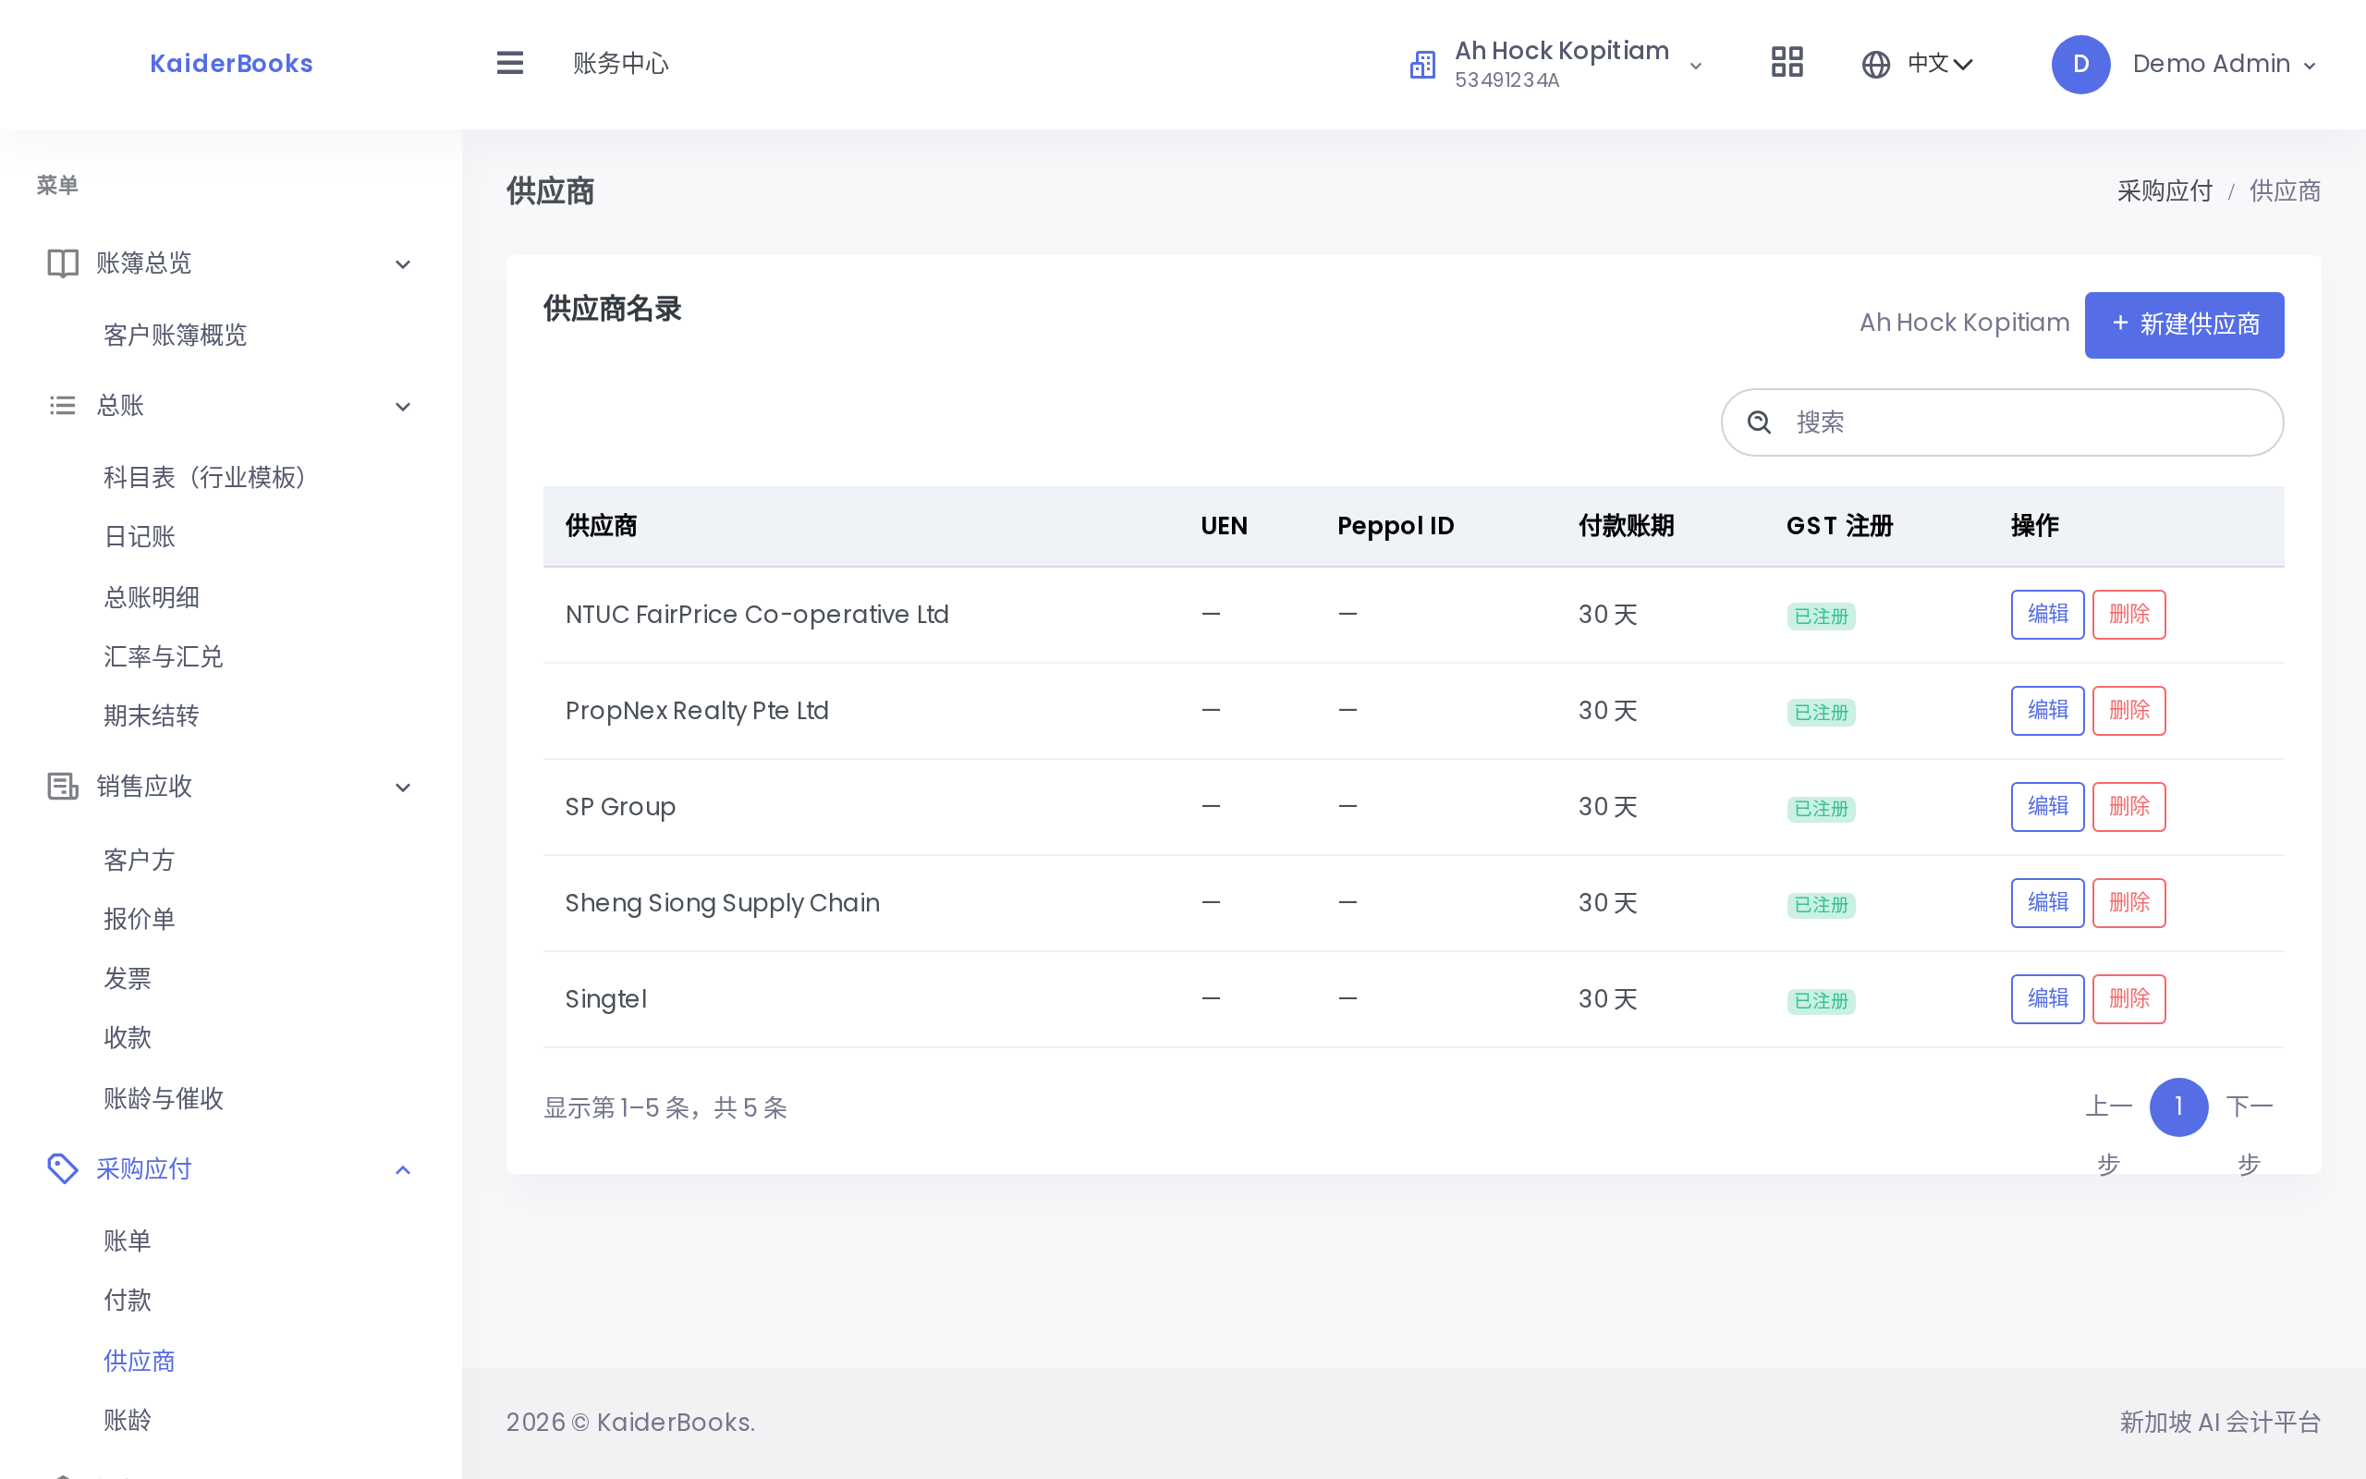This screenshot has width=2366, height=1479.
Task: Click 30 天 in the PropNex row
Action: point(1607,710)
